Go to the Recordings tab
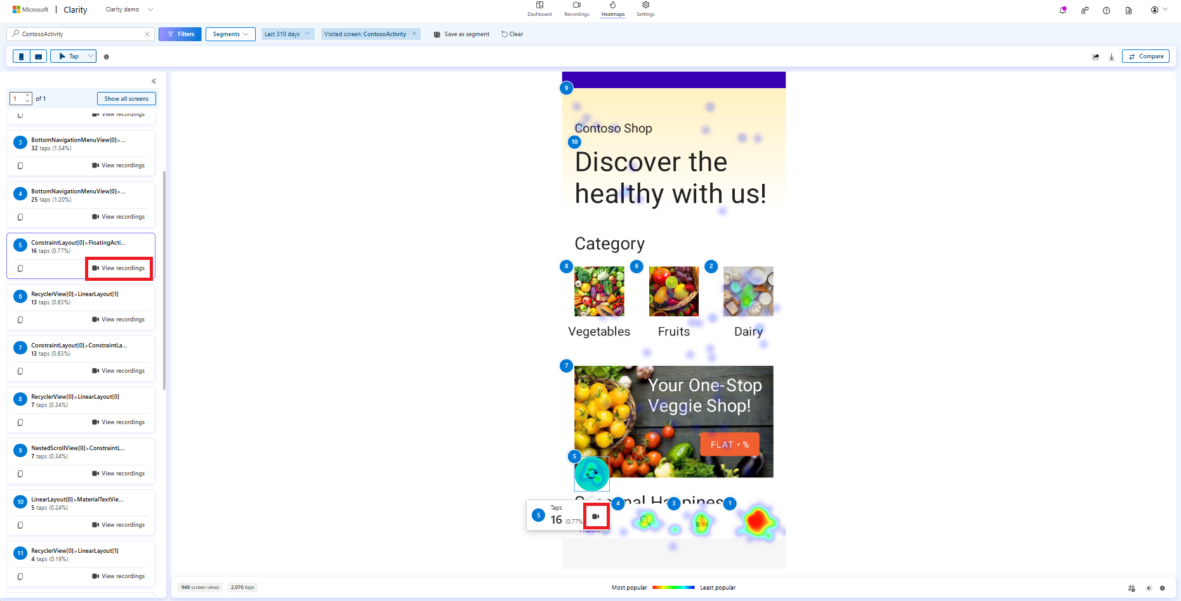The image size is (1181, 601). click(577, 9)
